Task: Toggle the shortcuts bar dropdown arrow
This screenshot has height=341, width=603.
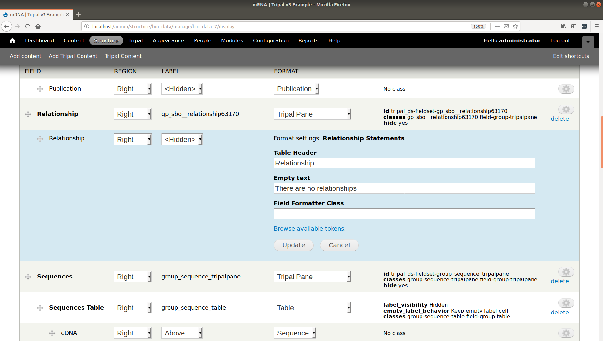Action: pyautogui.click(x=588, y=41)
